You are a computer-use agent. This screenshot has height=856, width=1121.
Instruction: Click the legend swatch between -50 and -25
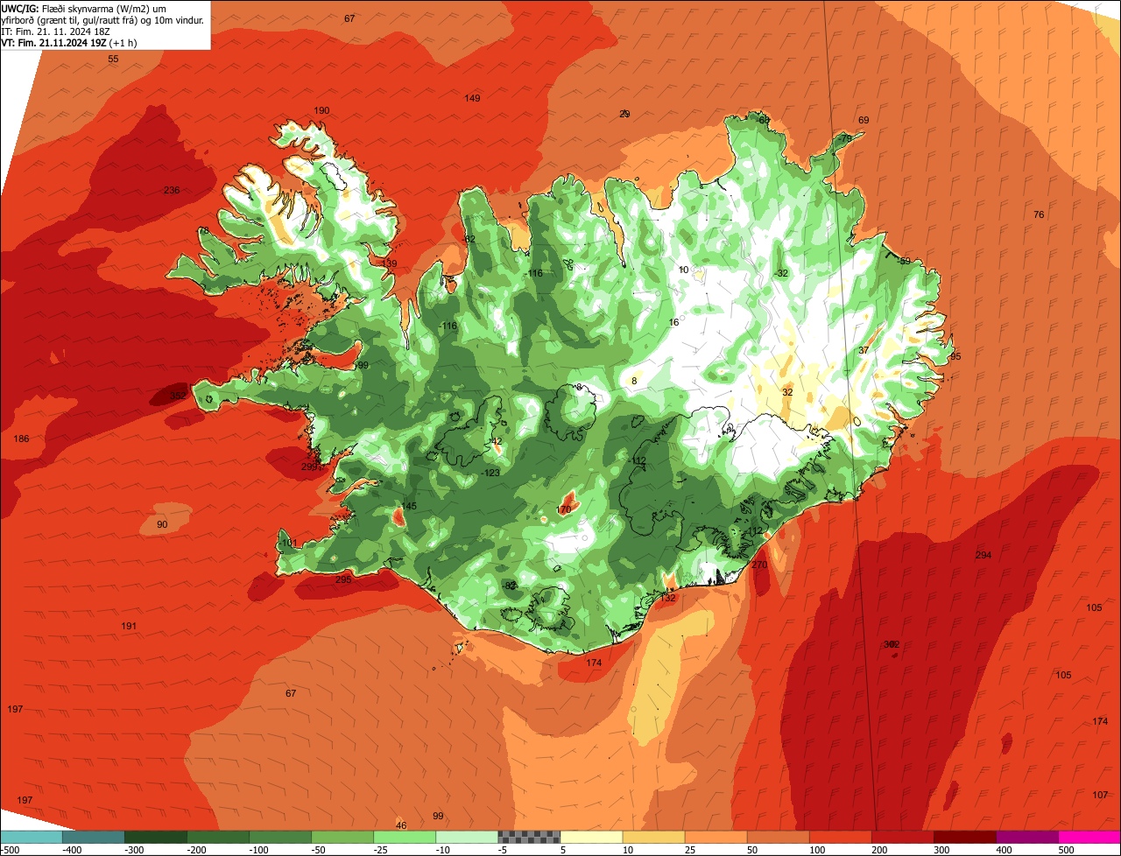[x=342, y=837]
